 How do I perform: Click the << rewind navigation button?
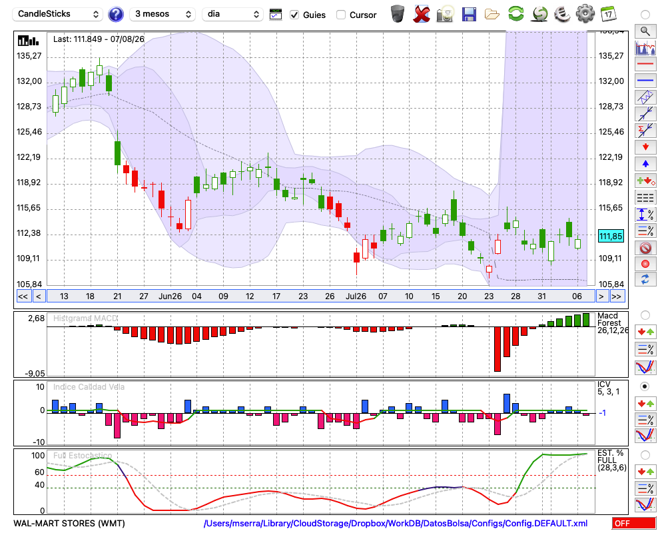pyautogui.click(x=23, y=296)
